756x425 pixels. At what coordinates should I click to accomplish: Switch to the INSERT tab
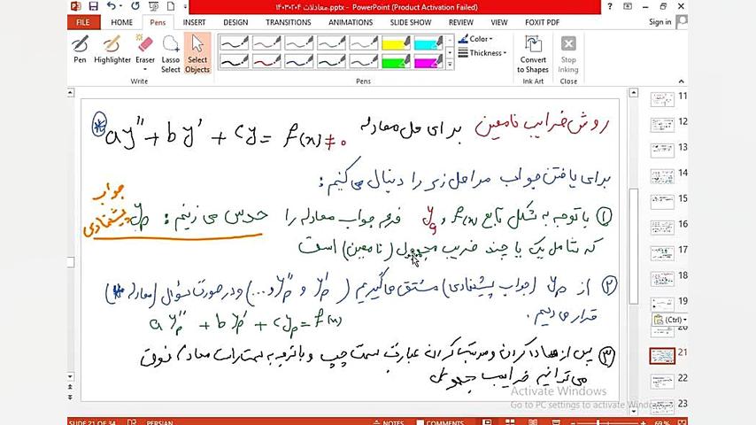[x=194, y=22]
